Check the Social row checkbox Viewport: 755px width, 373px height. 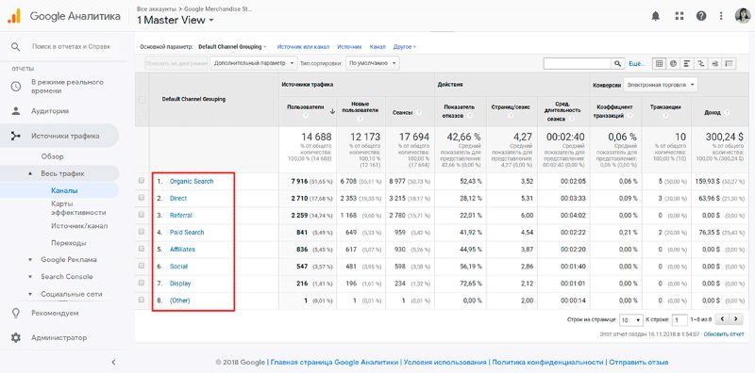coord(142,266)
